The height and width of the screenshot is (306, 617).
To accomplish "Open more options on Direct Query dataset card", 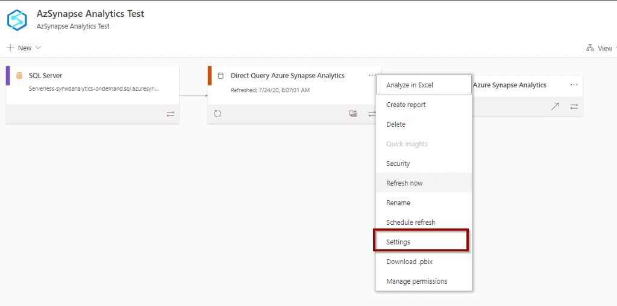I will pos(372,75).
